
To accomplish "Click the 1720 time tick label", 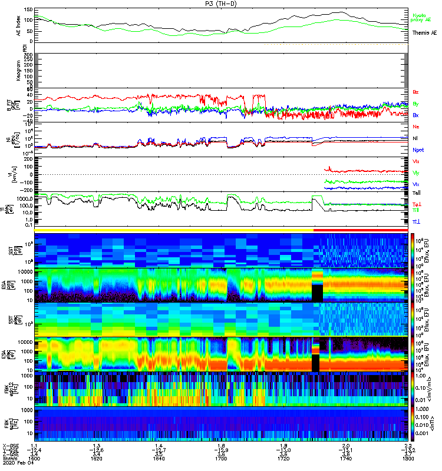I will coord(283,459).
